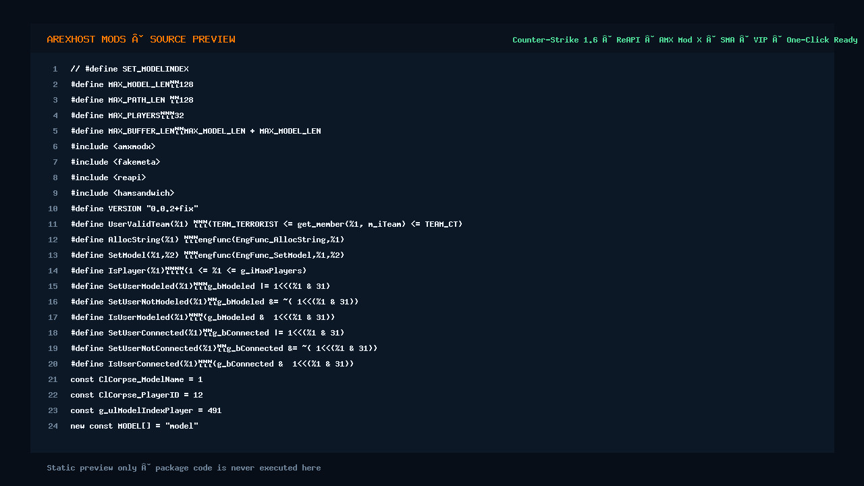Click the '#define MAX_BUFFER_LEN' line

[x=196, y=131]
